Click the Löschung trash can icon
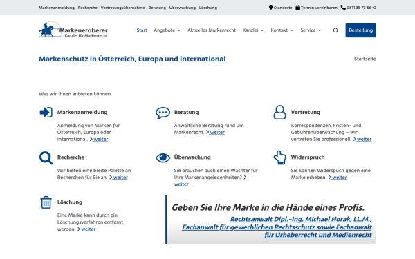The width and height of the screenshot is (415, 259). [x=46, y=202]
